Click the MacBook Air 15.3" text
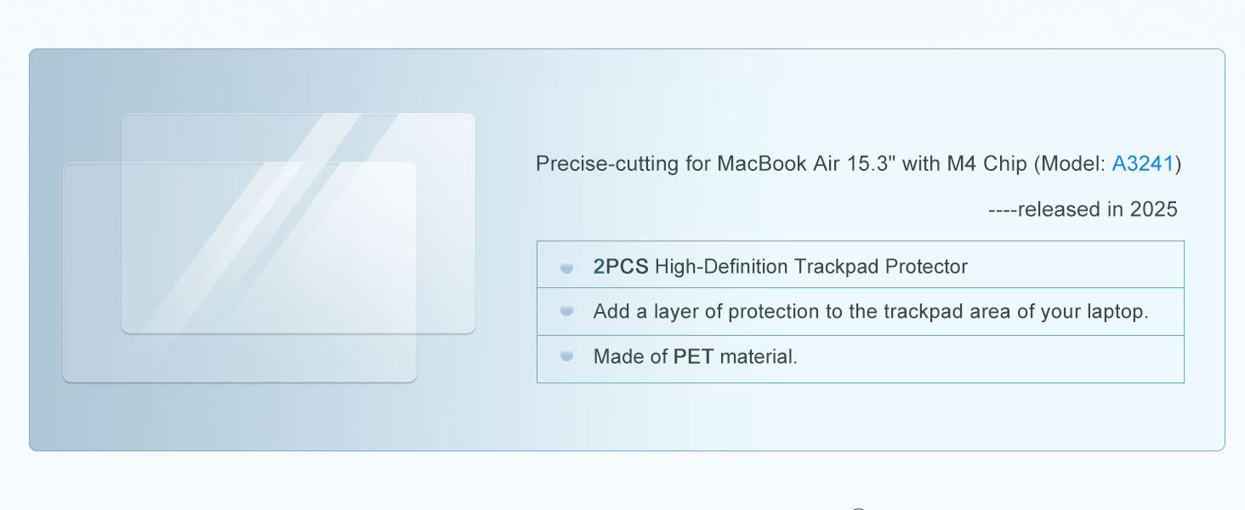The width and height of the screenshot is (1245, 510). (x=807, y=164)
